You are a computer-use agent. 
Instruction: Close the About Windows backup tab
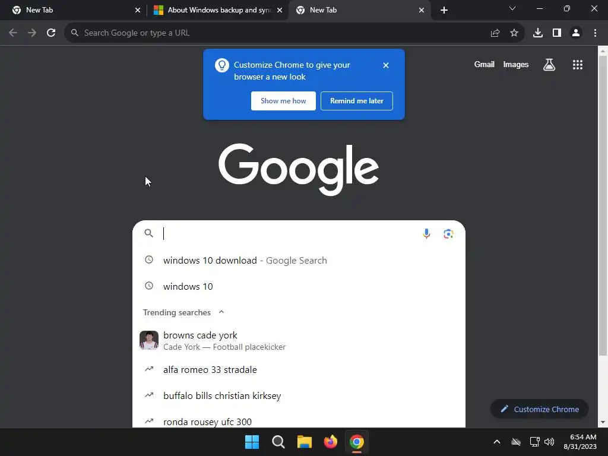pyautogui.click(x=280, y=10)
